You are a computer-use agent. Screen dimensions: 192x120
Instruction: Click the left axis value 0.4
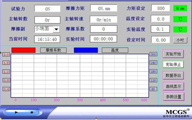(x=6, y=89)
